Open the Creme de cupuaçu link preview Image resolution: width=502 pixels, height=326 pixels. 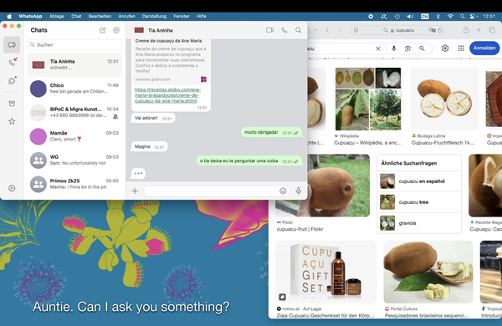point(171,61)
